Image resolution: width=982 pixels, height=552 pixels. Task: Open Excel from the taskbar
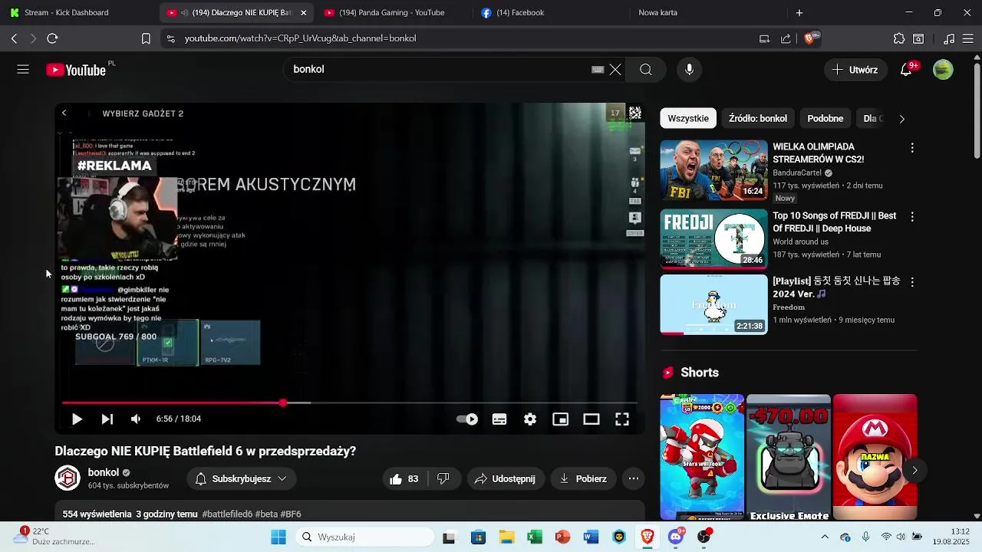535,537
